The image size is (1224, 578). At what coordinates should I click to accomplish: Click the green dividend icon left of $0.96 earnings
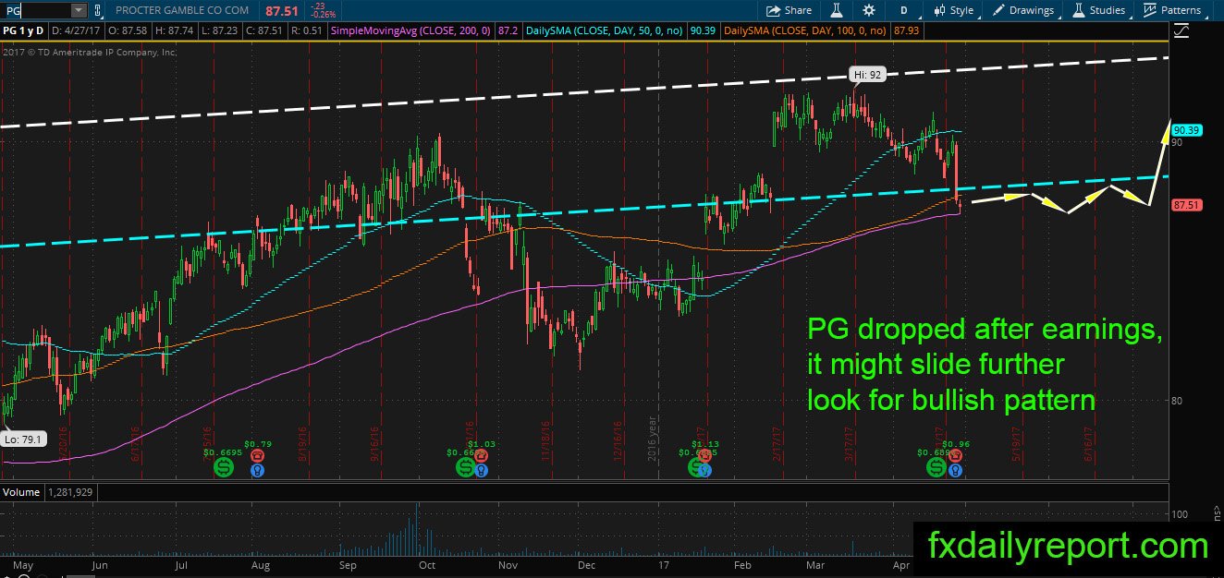pyautogui.click(x=936, y=468)
